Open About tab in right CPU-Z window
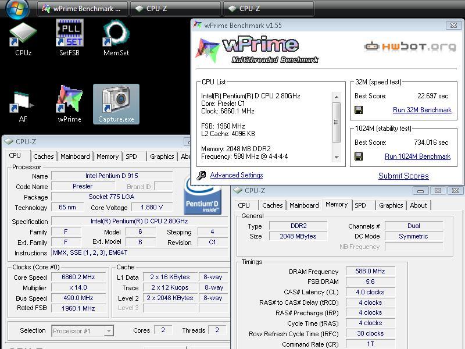 coord(418,205)
